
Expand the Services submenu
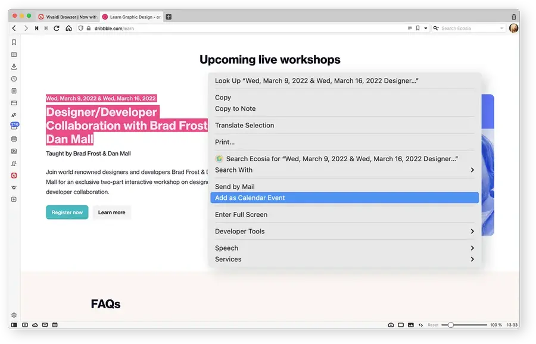(345, 259)
